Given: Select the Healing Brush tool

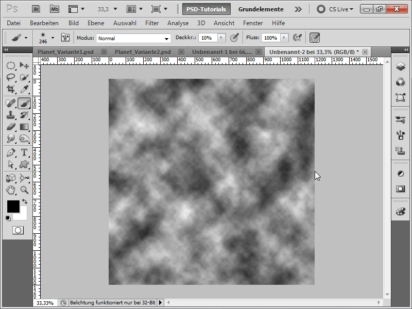Looking at the screenshot, I should 10,103.
